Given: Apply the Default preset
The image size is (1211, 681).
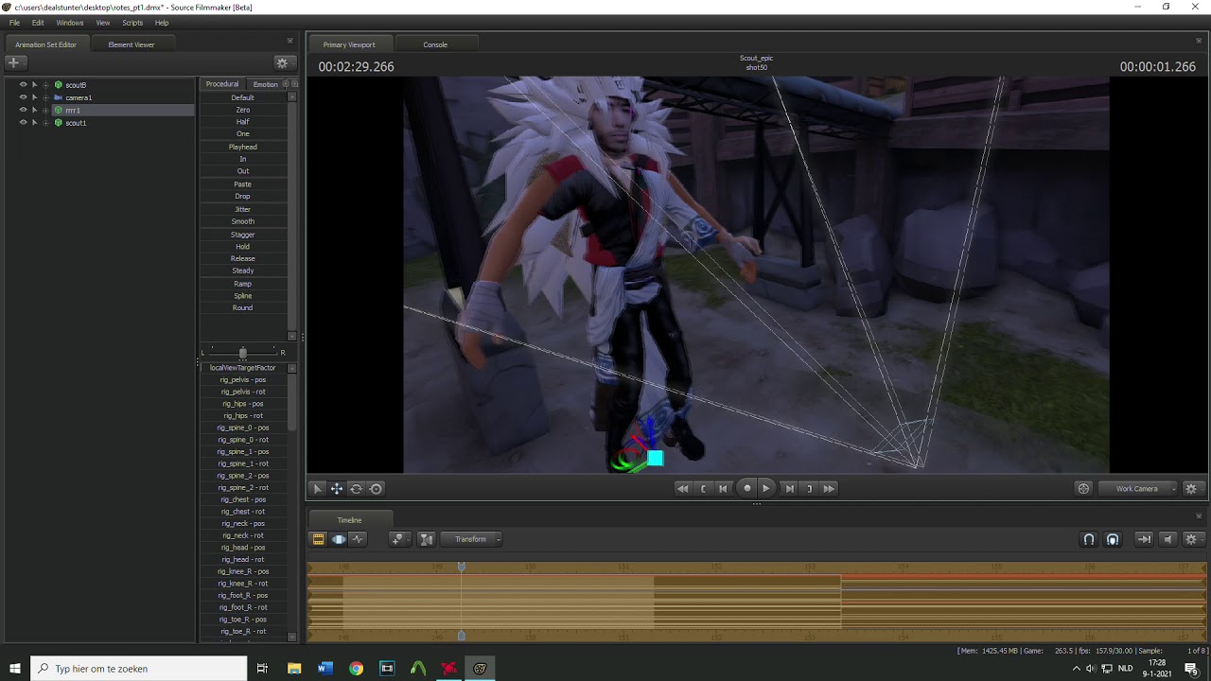Looking at the screenshot, I should [243, 97].
